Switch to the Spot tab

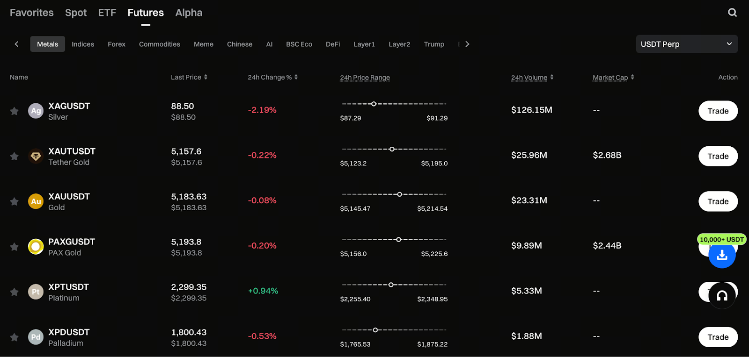76,13
